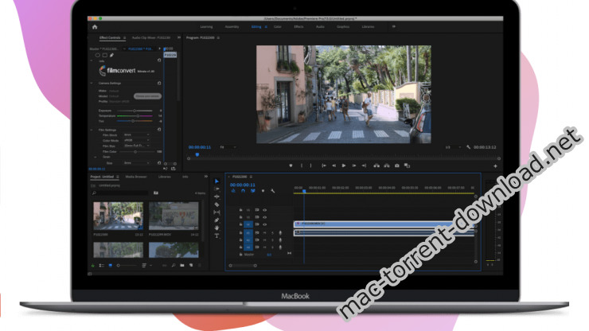Click the Choose your camera button
This screenshot has width=589, height=331.
tap(146, 95)
